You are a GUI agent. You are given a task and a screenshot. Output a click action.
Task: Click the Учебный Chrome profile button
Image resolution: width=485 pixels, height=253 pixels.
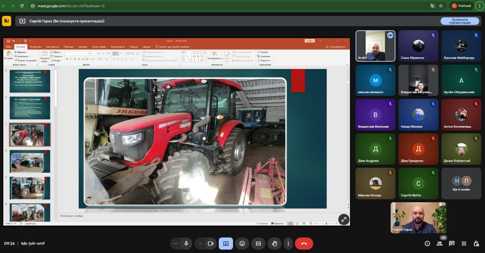462,6
